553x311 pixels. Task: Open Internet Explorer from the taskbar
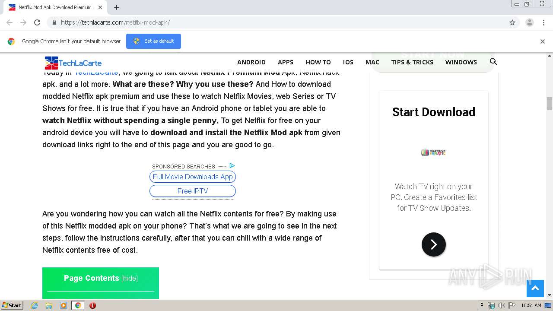tap(35, 305)
